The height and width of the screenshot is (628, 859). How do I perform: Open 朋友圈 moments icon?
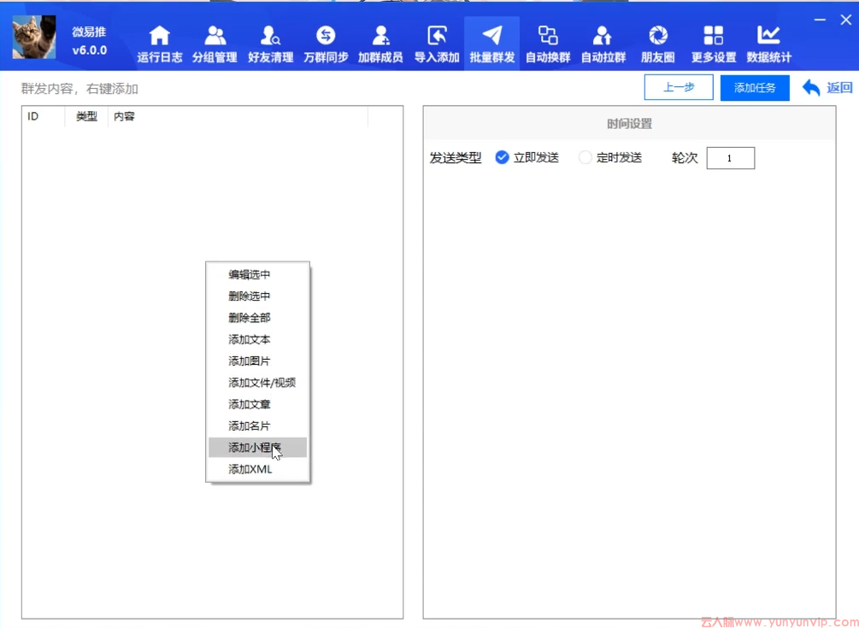click(658, 36)
